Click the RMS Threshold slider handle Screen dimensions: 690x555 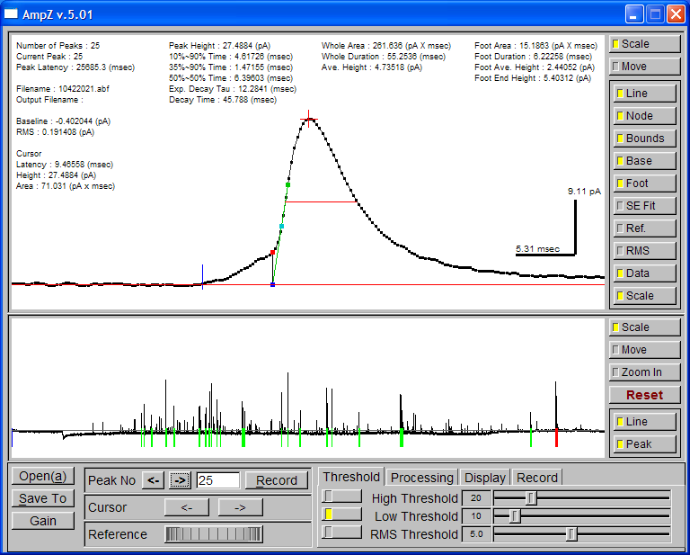click(571, 534)
